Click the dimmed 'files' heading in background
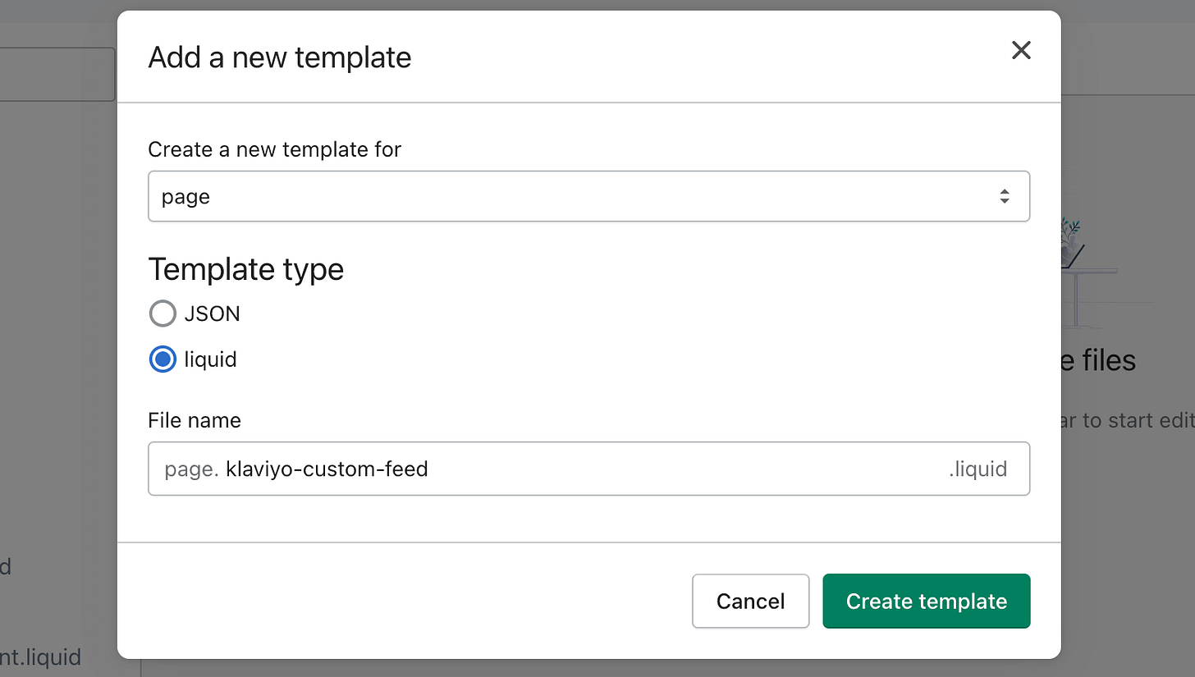This screenshot has height=677, width=1195. coord(1097,360)
